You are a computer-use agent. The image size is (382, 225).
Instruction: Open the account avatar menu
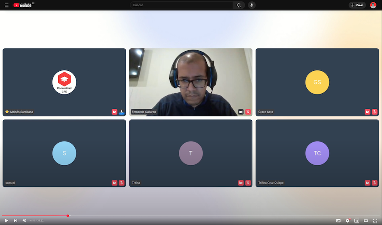point(373,5)
